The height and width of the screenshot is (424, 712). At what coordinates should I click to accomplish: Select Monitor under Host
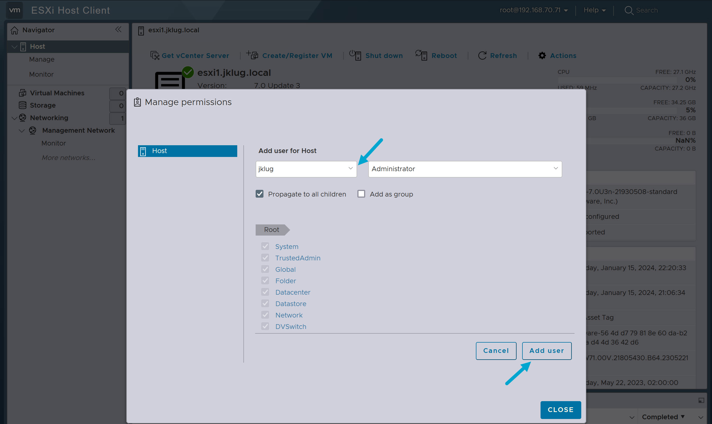pos(42,74)
